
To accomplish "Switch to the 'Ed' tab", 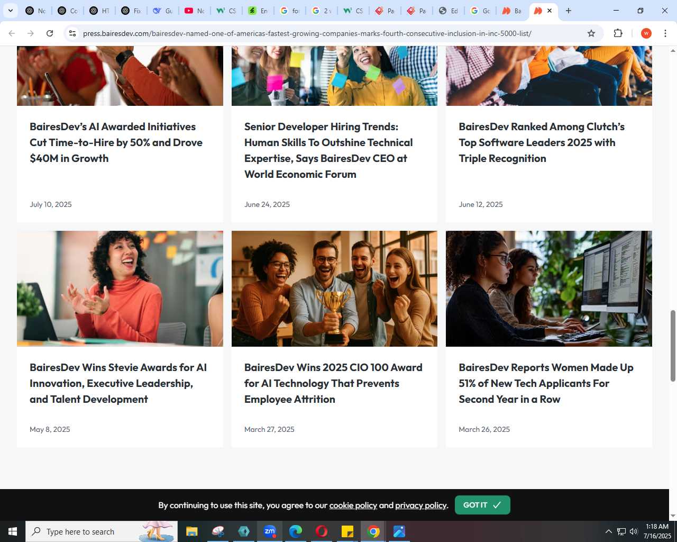I will pos(448,11).
